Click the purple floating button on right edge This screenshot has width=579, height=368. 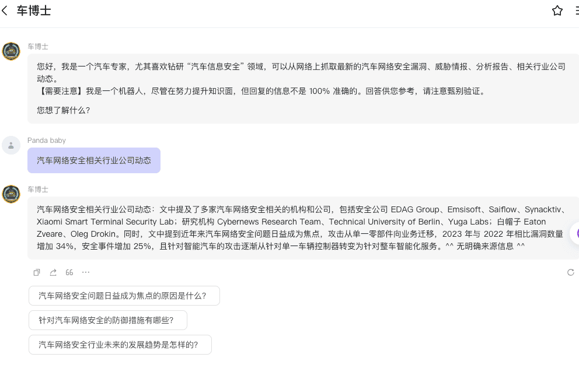(x=575, y=233)
